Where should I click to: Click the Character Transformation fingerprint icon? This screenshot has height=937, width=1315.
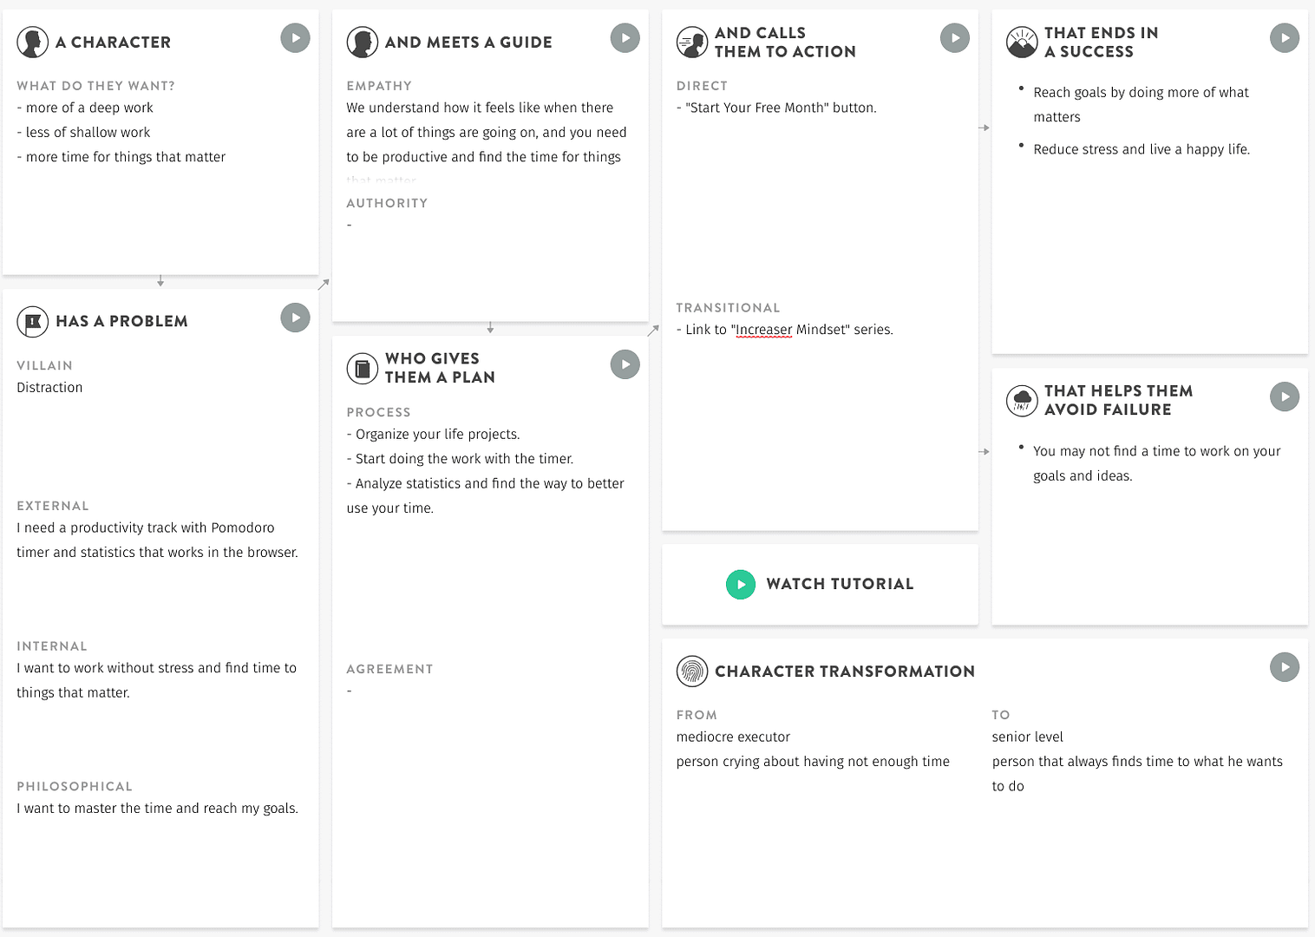pos(691,671)
